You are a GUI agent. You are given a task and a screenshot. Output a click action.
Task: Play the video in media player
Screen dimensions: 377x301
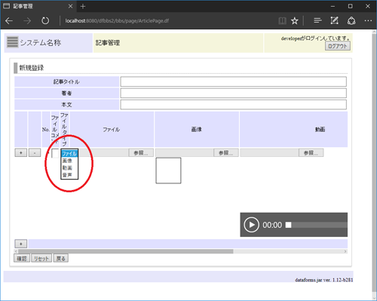[x=251, y=225]
